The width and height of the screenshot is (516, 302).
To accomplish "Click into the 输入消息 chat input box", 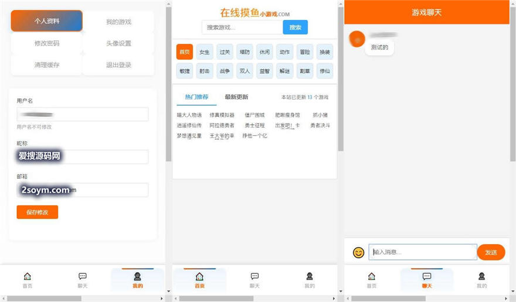I will [422, 252].
